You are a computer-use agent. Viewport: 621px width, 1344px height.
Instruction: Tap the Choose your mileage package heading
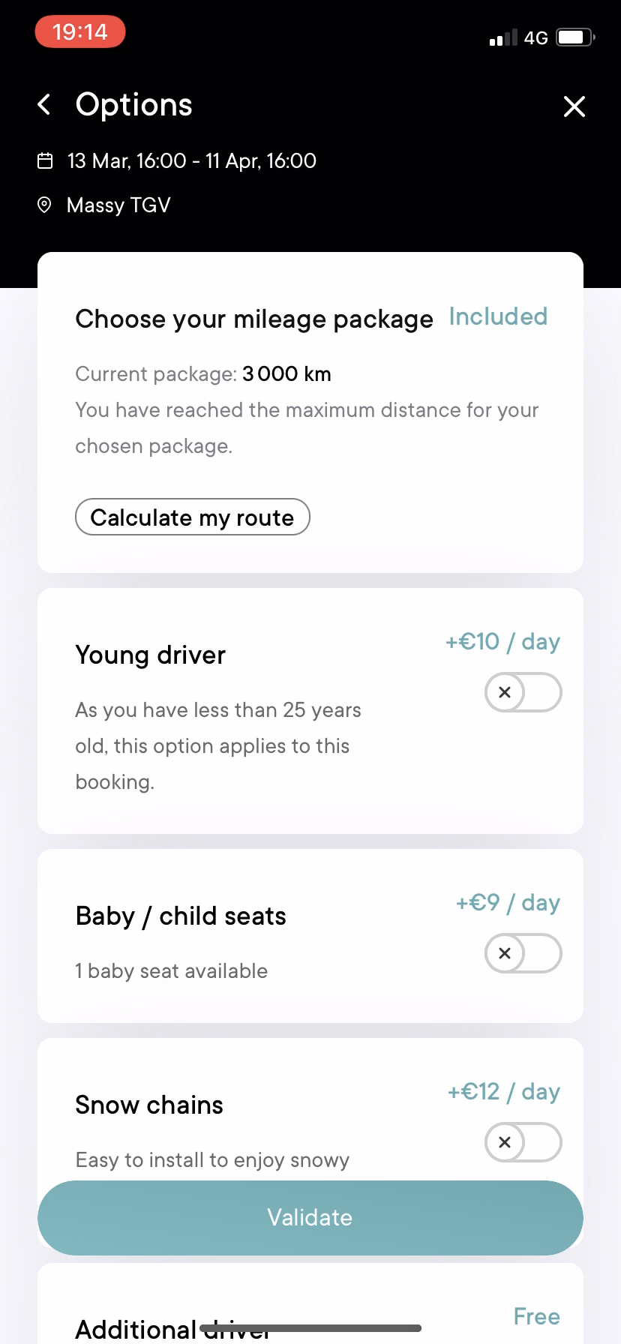(254, 319)
